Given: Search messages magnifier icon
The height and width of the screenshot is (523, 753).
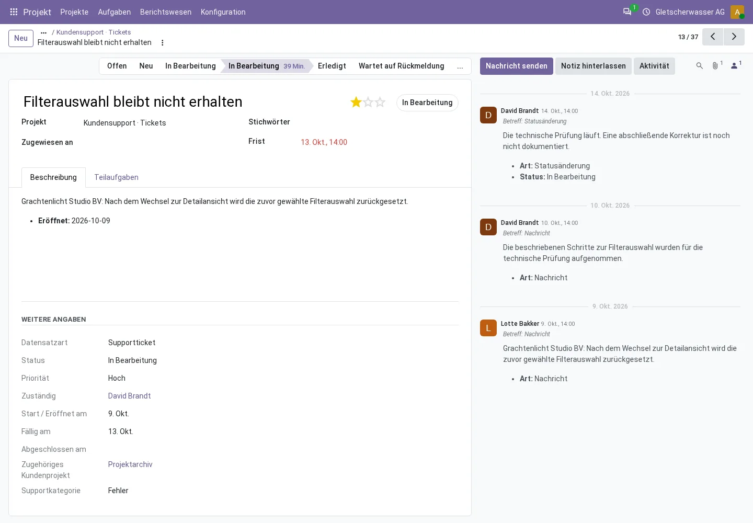Looking at the screenshot, I should [x=700, y=66].
